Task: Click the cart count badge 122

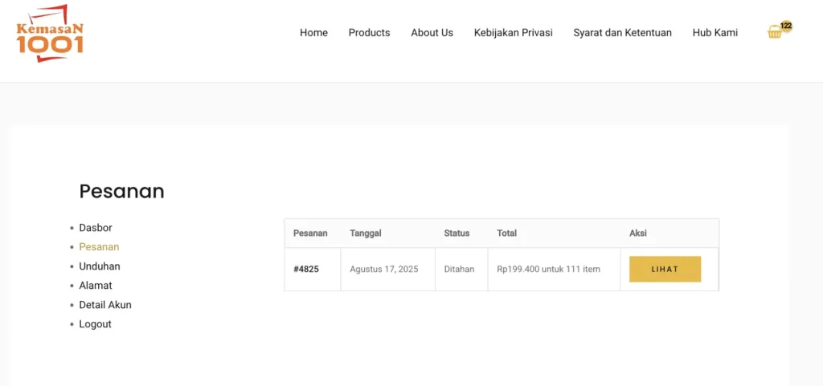Action: pos(786,26)
